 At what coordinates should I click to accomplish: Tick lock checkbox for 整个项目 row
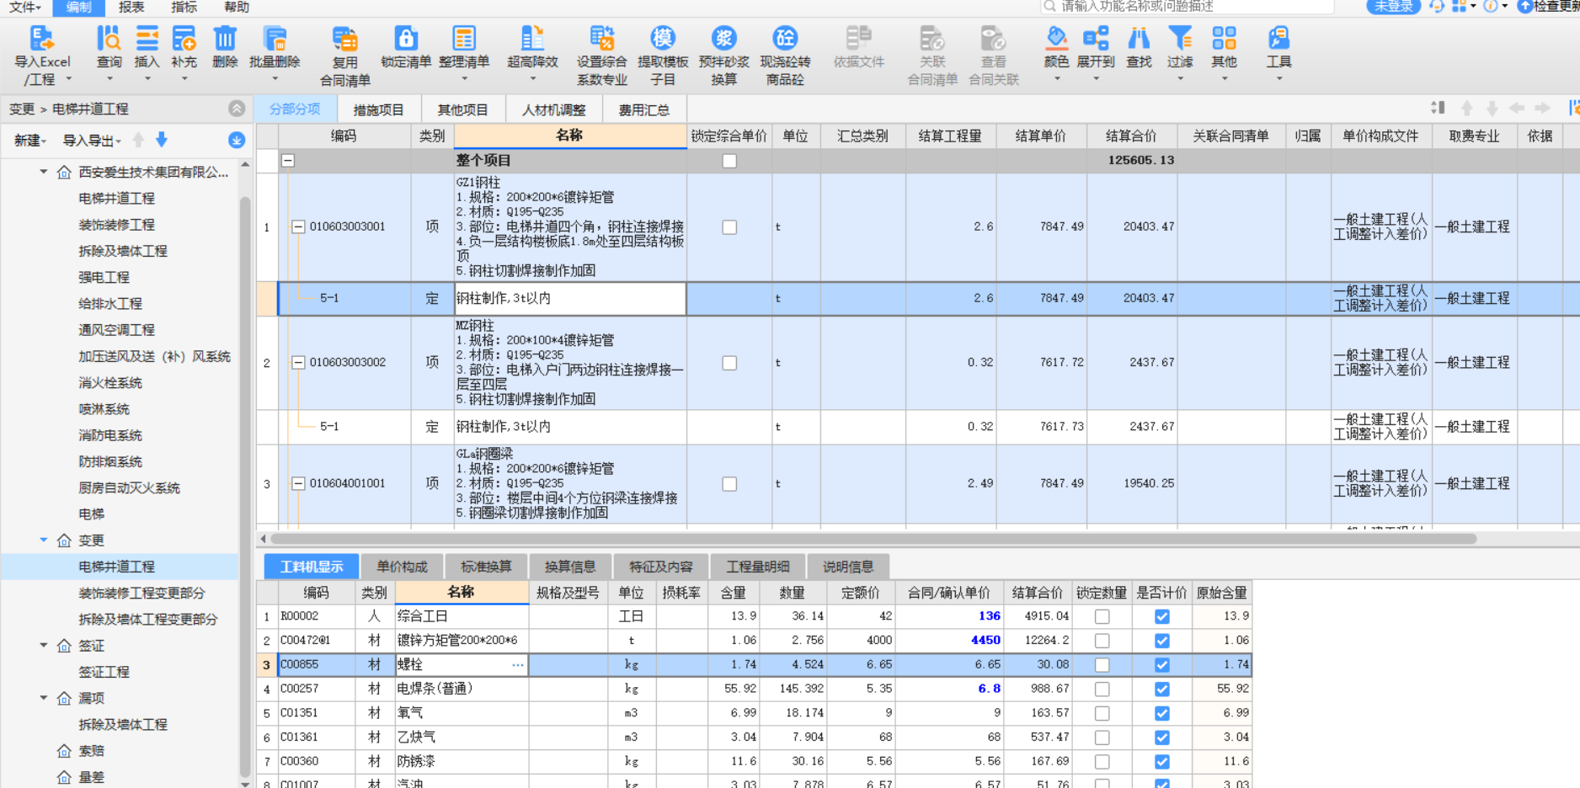point(729,161)
